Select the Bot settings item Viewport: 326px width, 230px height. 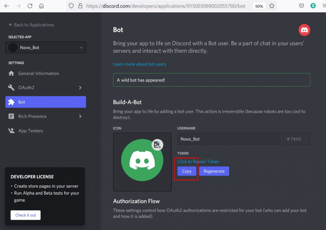point(46,102)
